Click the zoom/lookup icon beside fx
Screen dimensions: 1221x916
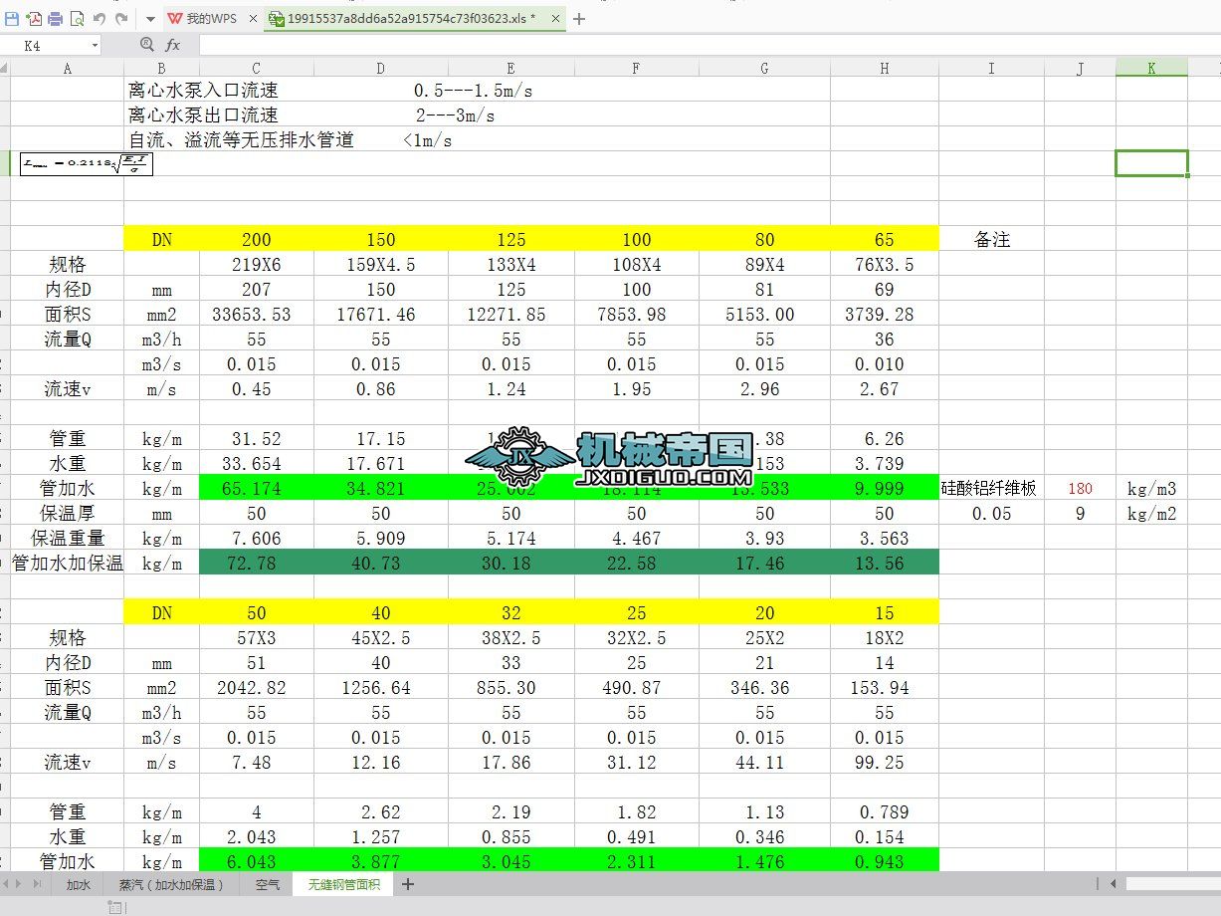tap(147, 45)
